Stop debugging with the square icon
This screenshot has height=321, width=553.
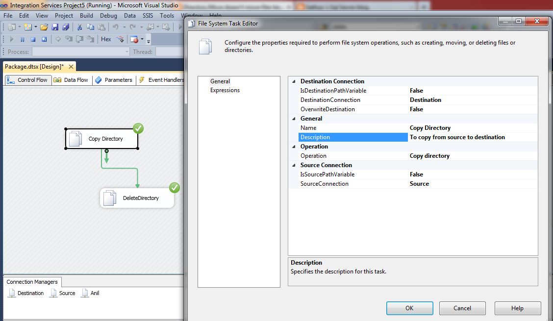[33, 39]
